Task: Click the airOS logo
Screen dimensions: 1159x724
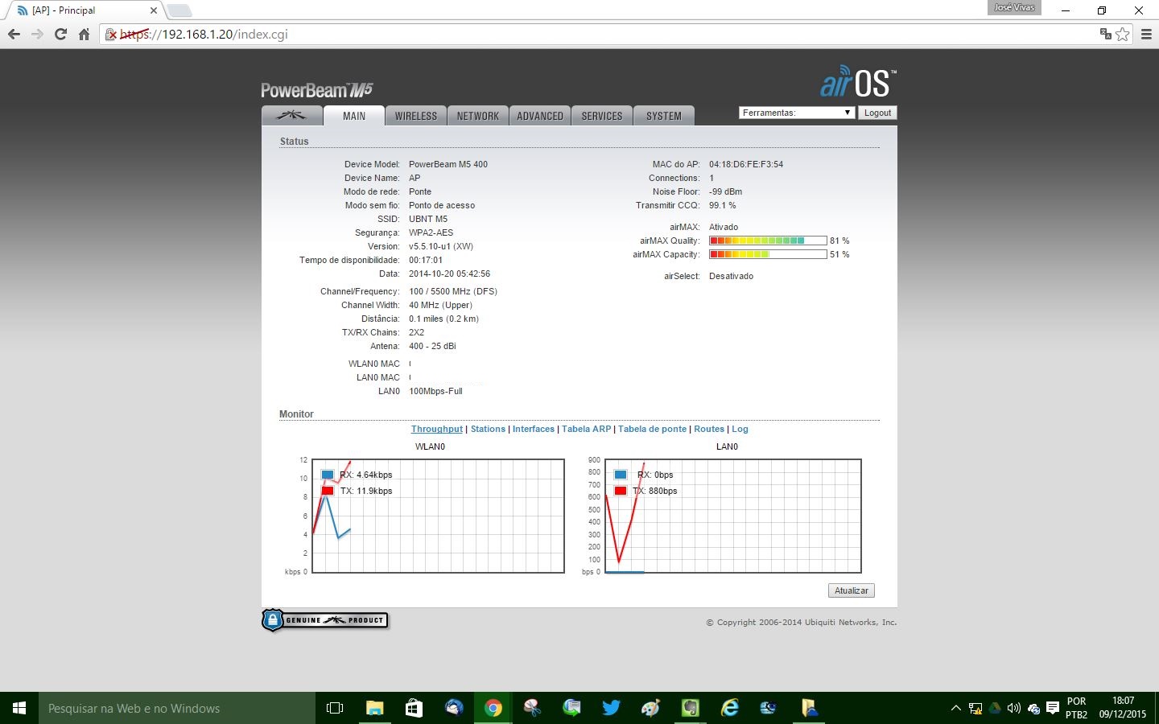Action: (x=858, y=83)
